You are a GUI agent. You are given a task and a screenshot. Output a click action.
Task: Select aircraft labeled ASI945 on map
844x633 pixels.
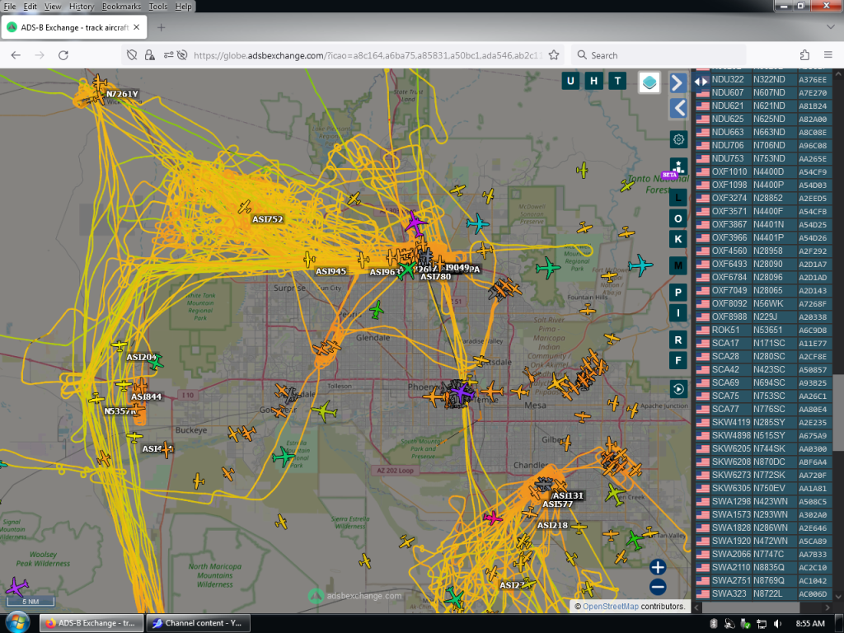pos(309,260)
